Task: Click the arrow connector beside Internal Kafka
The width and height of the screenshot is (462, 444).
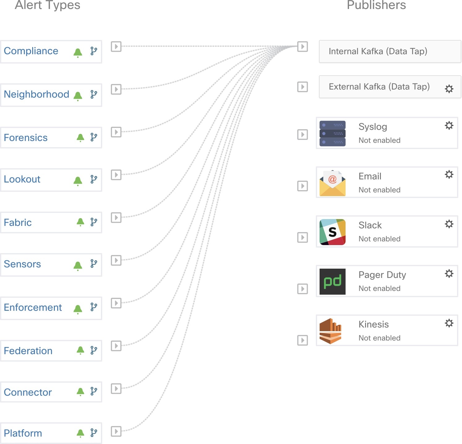Action: (303, 46)
